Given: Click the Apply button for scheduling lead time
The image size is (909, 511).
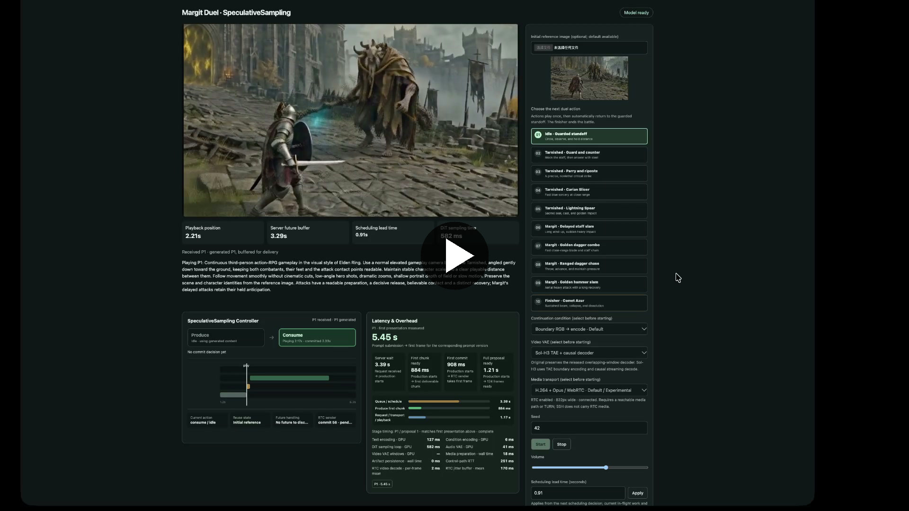Looking at the screenshot, I should click(637, 493).
